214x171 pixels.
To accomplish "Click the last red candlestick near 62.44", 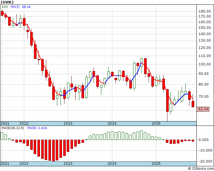I will point(193,104).
